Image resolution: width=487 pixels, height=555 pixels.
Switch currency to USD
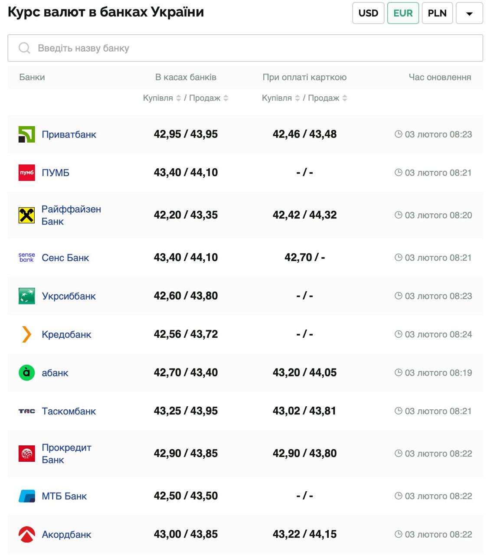pos(368,13)
